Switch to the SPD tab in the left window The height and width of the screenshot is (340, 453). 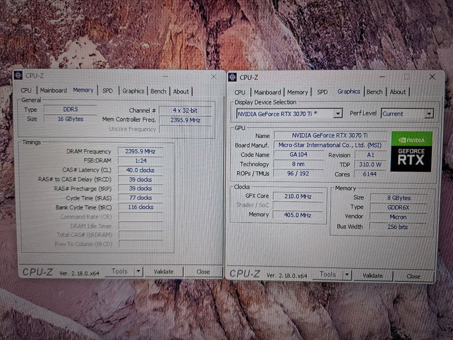[x=108, y=91]
